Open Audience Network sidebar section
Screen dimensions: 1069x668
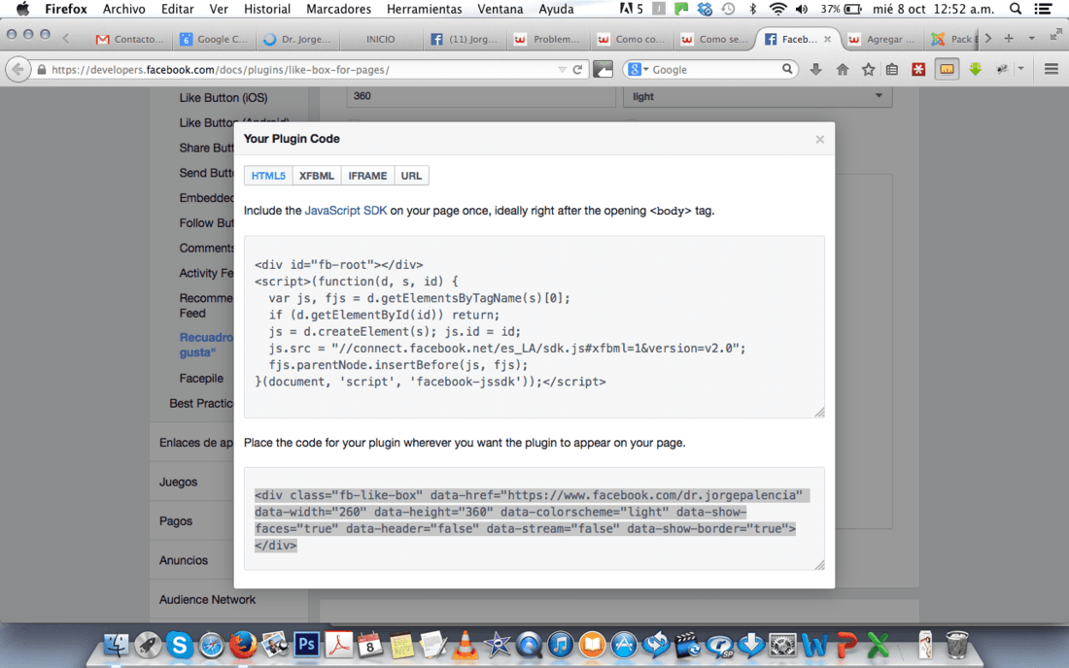click(207, 599)
